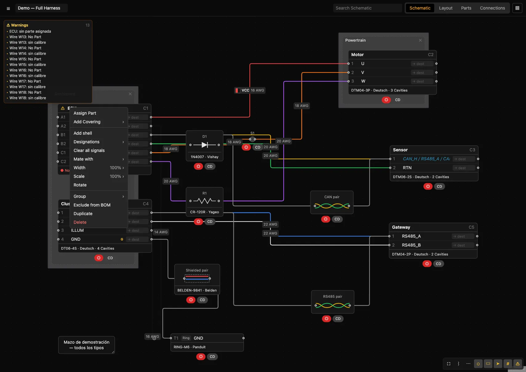This screenshot has width=526, height=372.
Task: Click the CD badge under Motor connector
Action: click(398, 100)
